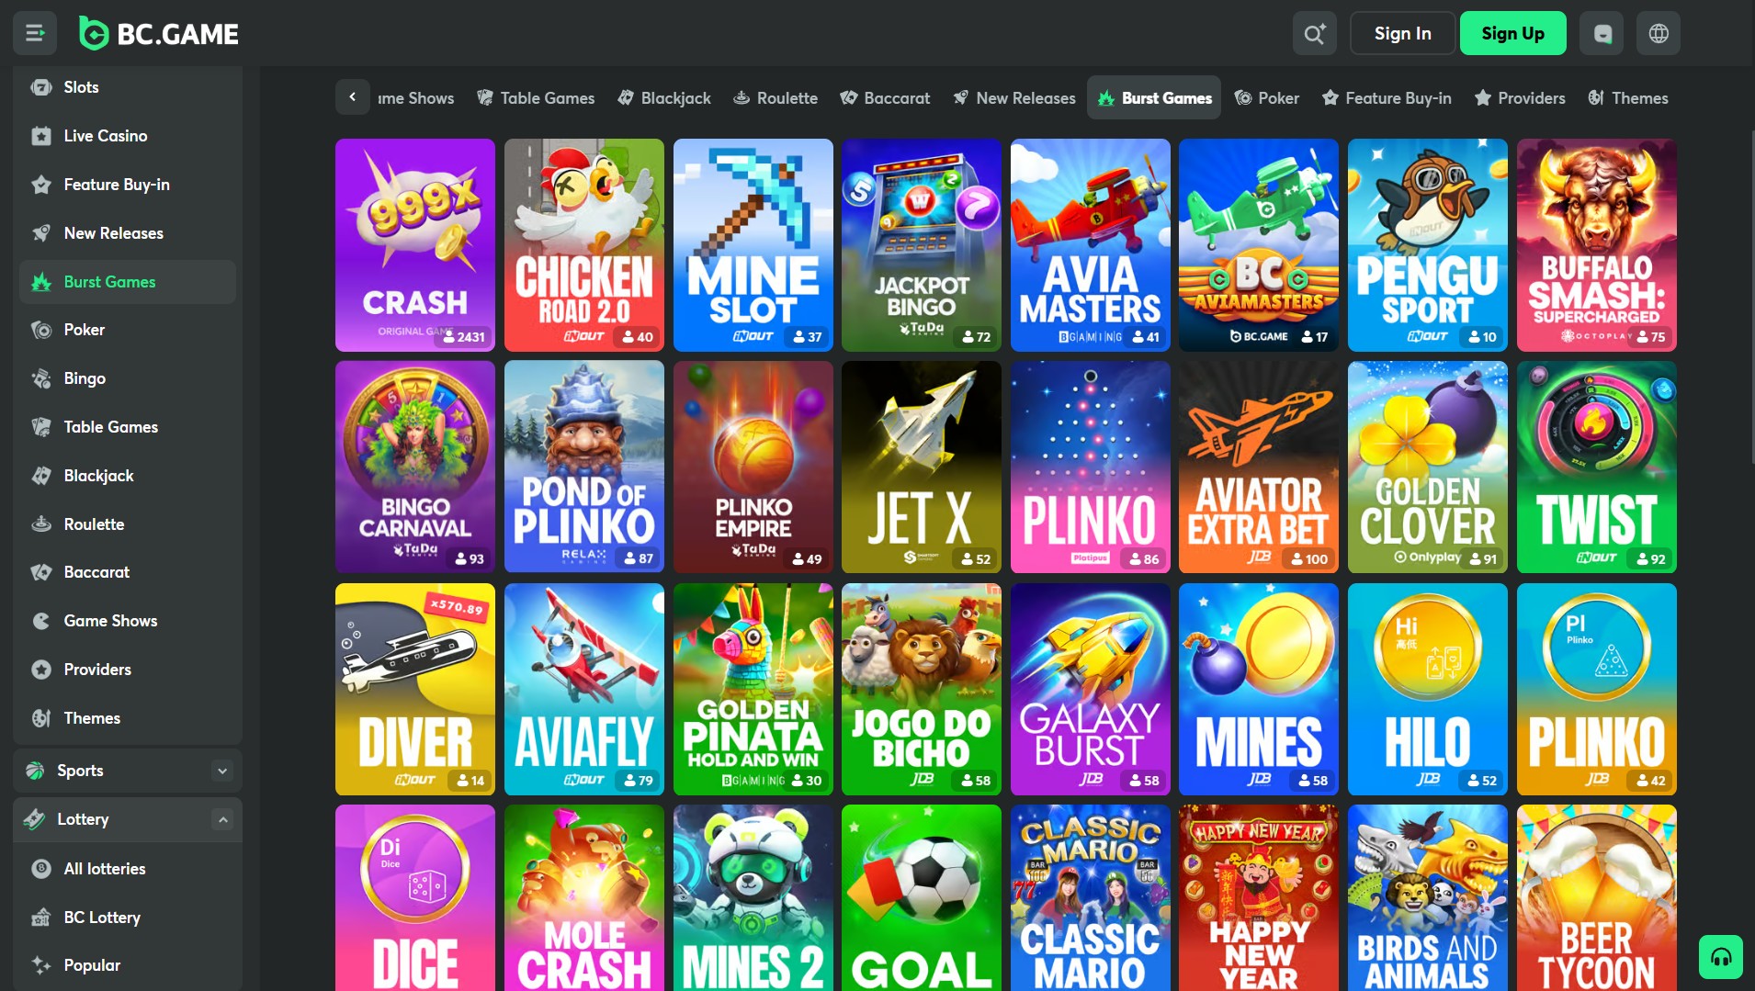Switch to the Poker tab
The width and height of the screenshot is (1755, 991).
(x=1267, y=97)
